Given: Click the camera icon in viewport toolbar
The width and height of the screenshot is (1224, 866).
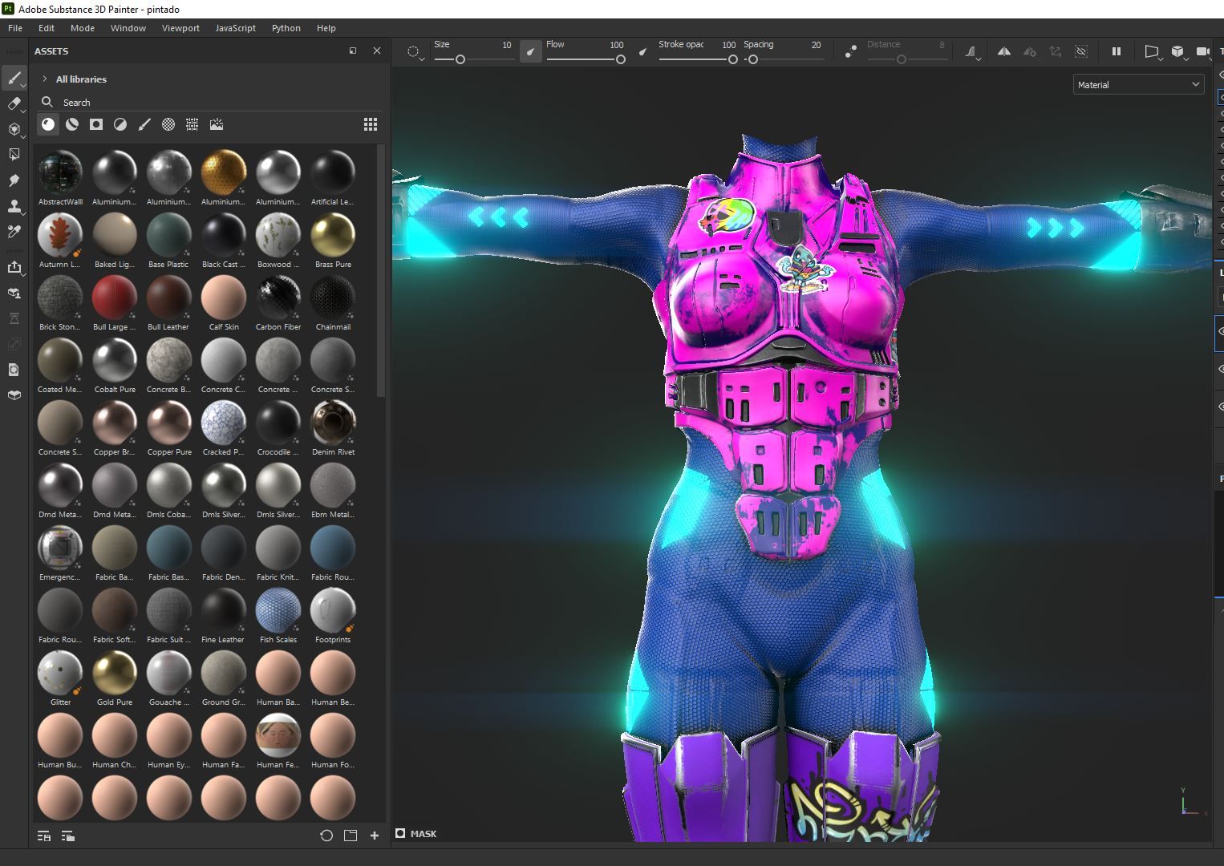Looking at the screenshot, I should (1203, 51).
